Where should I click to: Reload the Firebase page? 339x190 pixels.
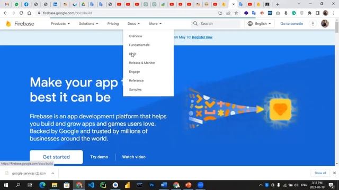coord(21,13)
